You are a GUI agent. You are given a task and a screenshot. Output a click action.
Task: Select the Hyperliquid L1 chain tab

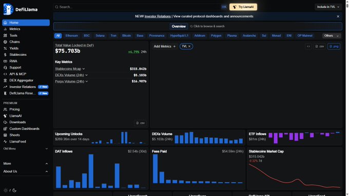[179, 36]
